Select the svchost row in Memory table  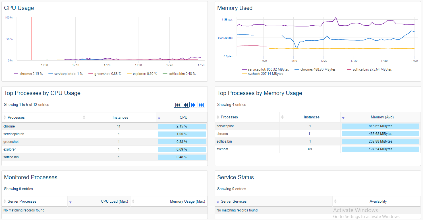(x=222, y=149)
